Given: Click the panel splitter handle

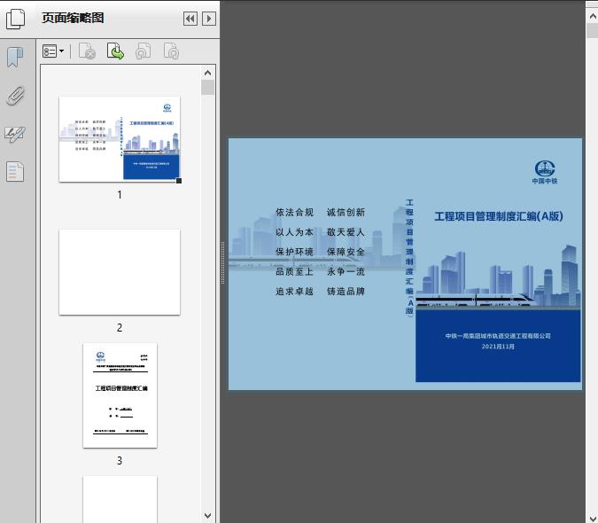Looking at the screenshot, I should pos(223,262).
